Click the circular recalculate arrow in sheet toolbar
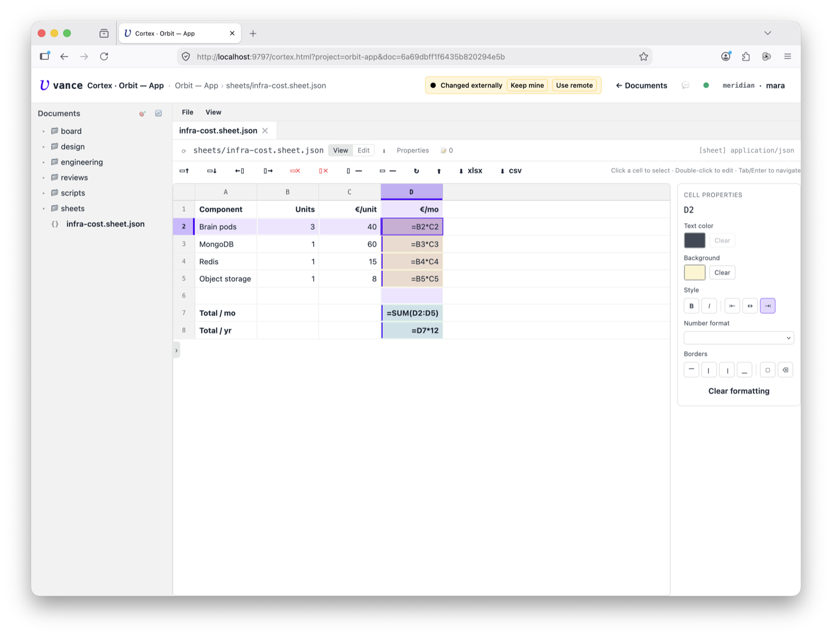 (416, 171)
